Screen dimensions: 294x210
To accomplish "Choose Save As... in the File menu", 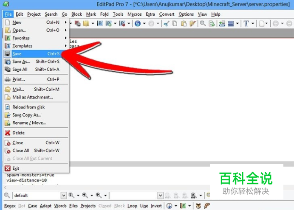I will click(36, 62).
